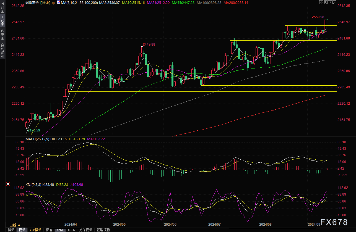Open 管理模板 template manager

point(103,230)
